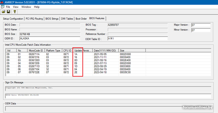Open the File menu
Screen dimensions: 218x113
click(8, 7)
